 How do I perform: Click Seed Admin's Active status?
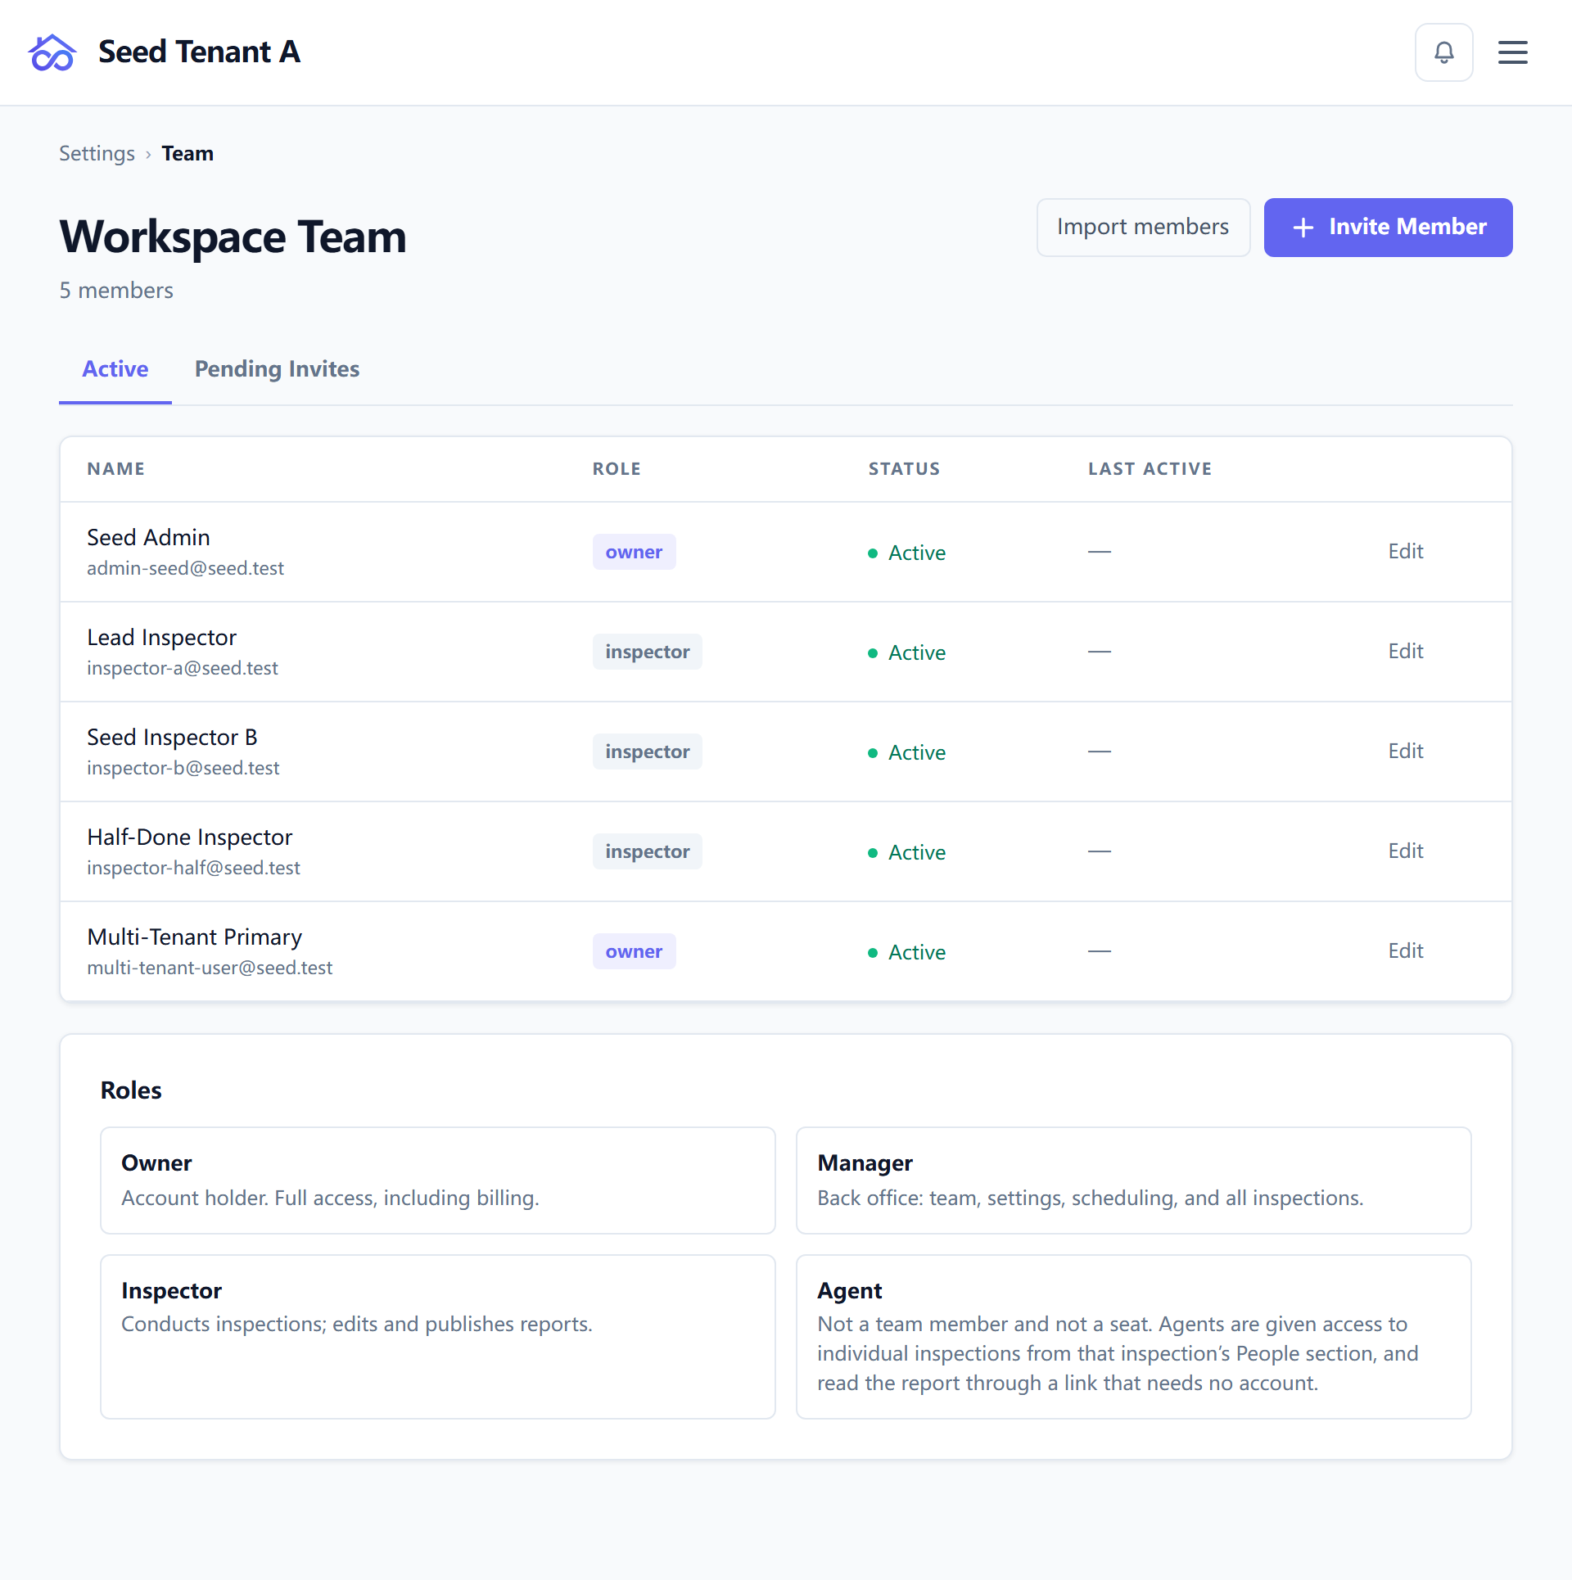(906, 553)
